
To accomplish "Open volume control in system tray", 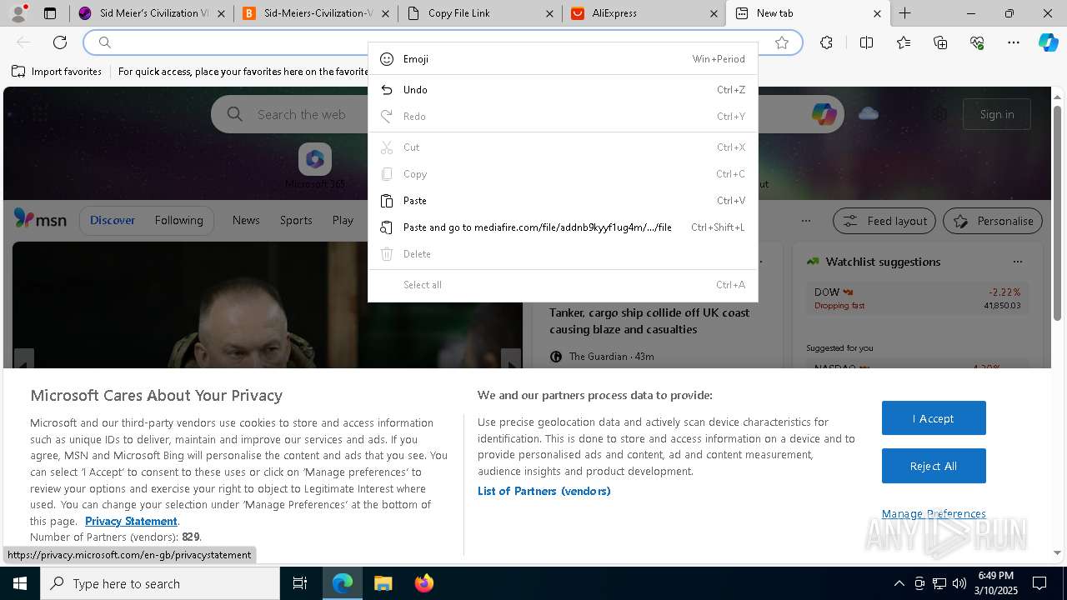I will point(959,583).
